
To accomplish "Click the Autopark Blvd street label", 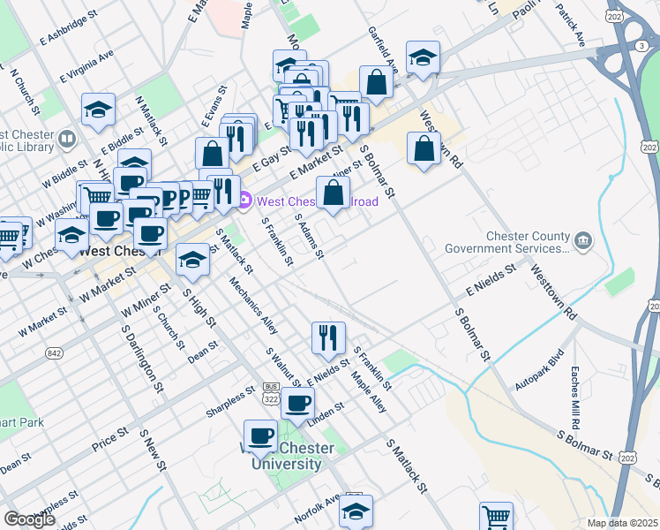I will click(x=539, y=370).
